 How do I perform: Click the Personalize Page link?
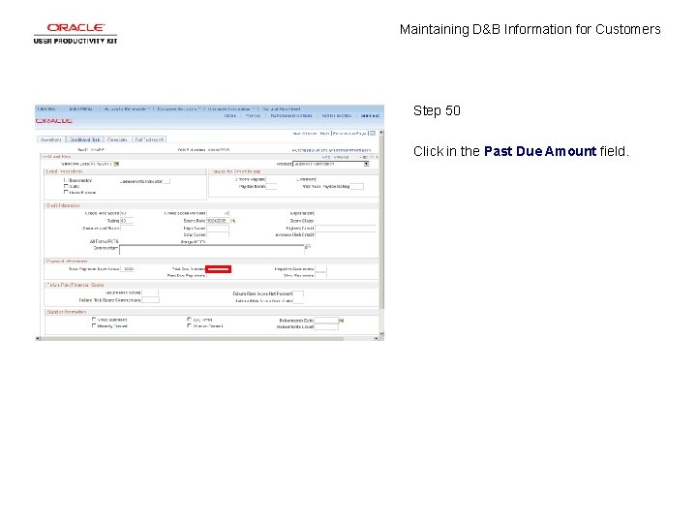point(349,134)
